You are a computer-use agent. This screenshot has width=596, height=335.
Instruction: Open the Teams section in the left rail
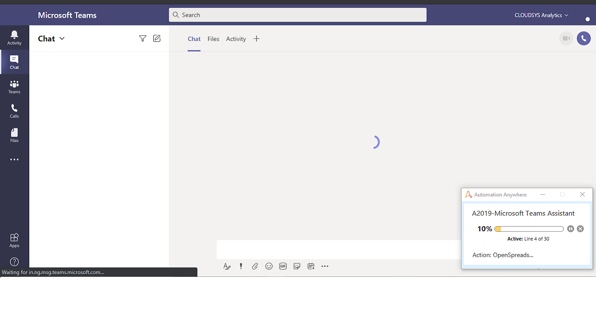14,87
